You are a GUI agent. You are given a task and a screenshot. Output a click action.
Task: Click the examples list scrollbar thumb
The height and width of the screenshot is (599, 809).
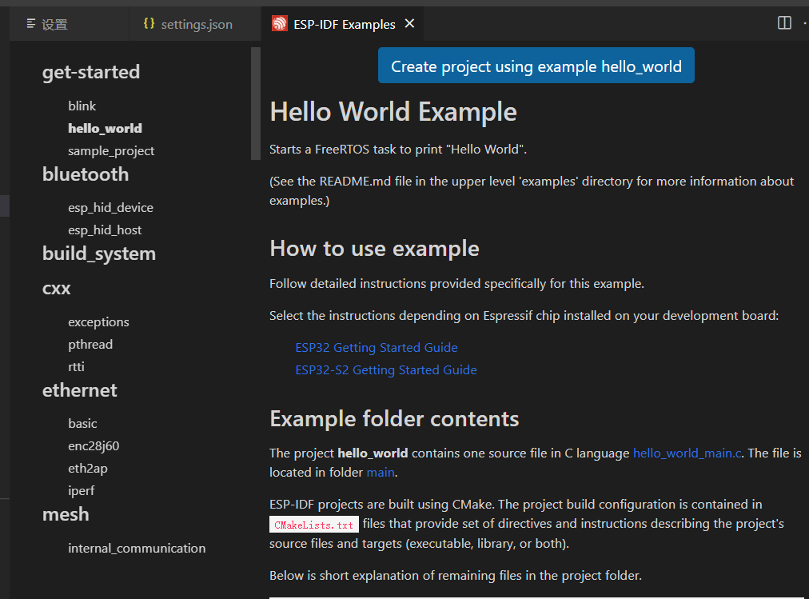coord(255,104)
